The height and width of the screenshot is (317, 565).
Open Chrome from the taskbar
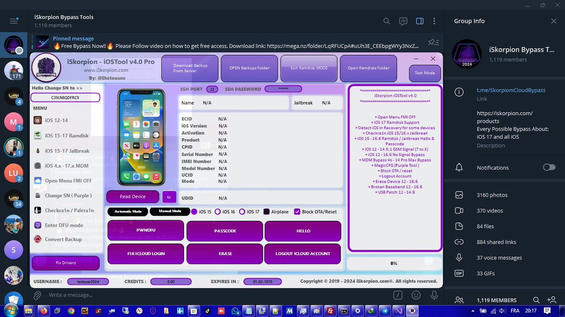click(71, 311)
